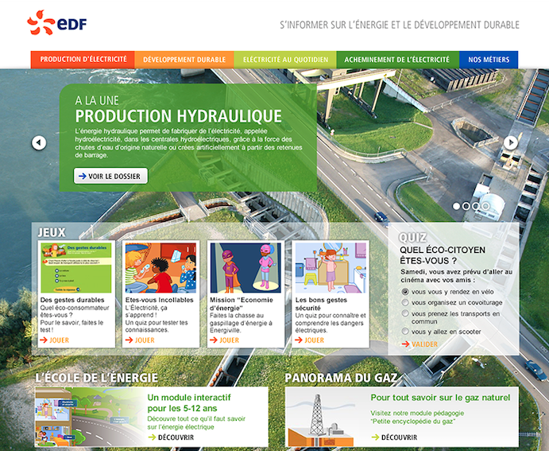Screen dimensions: 549x451
Task: Click Jouer under Les bons gestes sécurité
Action: (310, 340)
